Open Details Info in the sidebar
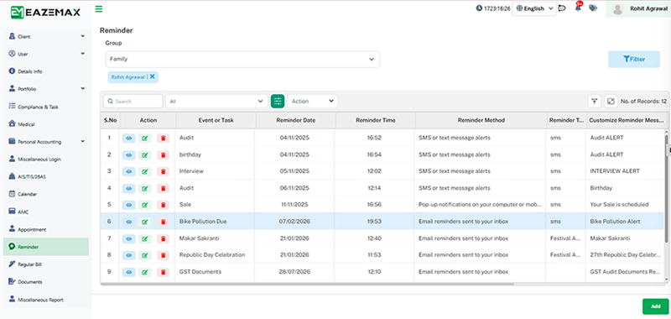 (x=46, y=71)
